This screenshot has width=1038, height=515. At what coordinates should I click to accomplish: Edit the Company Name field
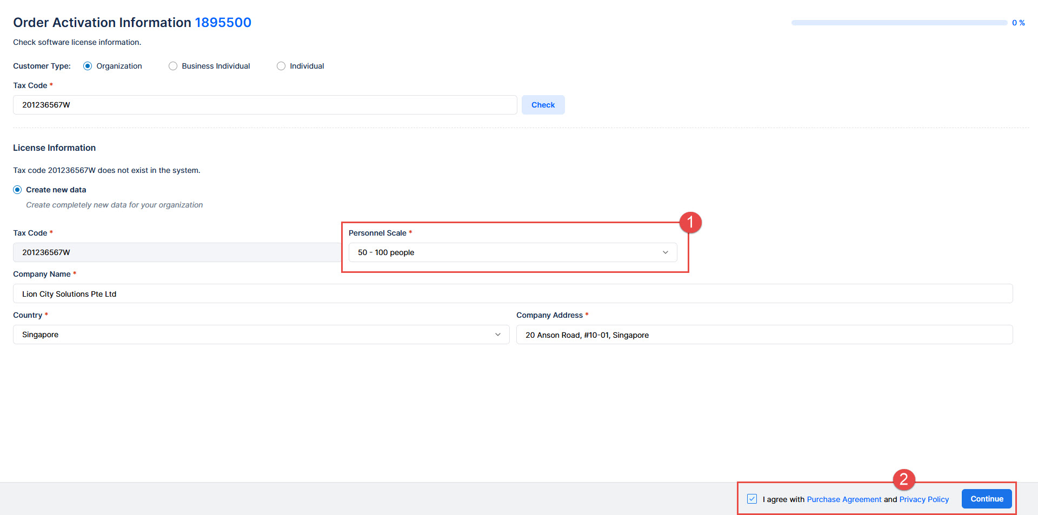[513, 294]
